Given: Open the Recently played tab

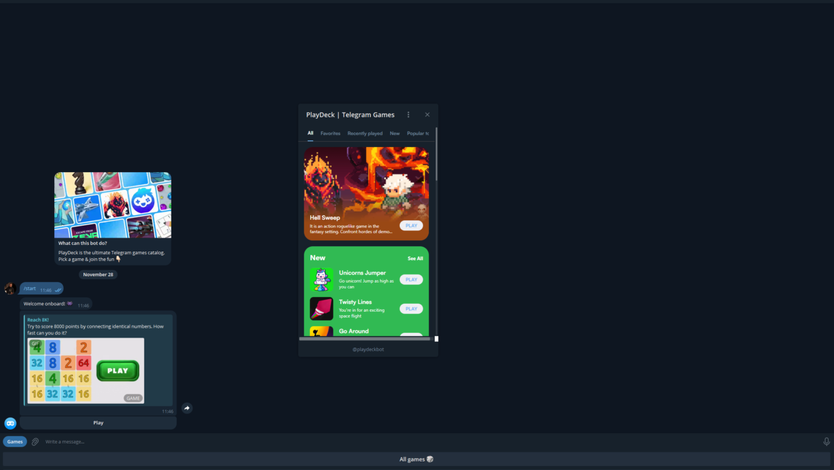Looking at the screenshot, I should 365,133.
